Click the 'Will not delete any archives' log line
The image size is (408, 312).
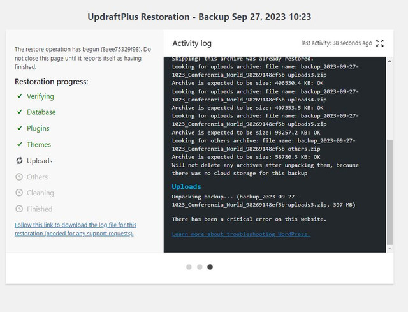265,169
